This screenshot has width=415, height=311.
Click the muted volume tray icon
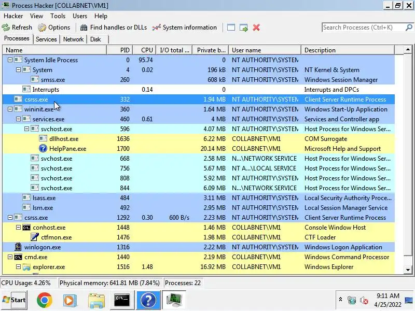coord(364,300)
